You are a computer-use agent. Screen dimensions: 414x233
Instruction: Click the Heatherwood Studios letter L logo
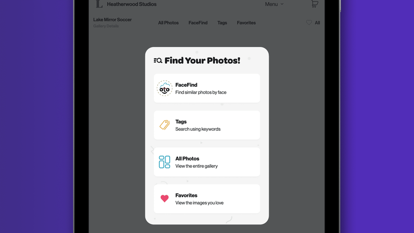[x=99, y=4]
